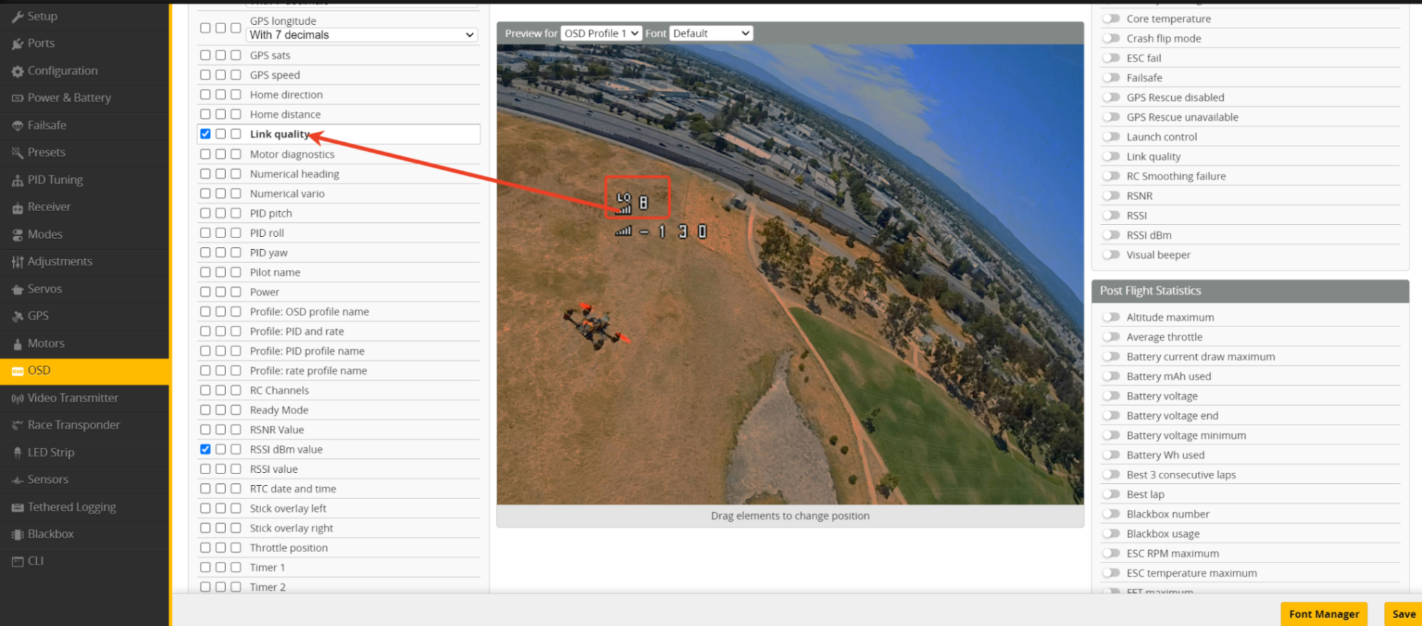Click the Failsafe parachute icon

tap(17, 126)
